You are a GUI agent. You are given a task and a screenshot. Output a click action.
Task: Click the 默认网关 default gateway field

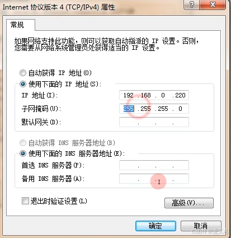click(154, 122)
